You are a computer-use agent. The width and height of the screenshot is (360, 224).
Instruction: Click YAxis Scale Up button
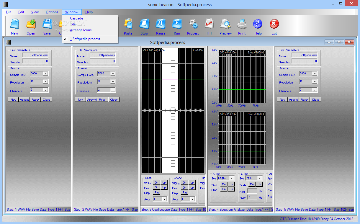259,184
